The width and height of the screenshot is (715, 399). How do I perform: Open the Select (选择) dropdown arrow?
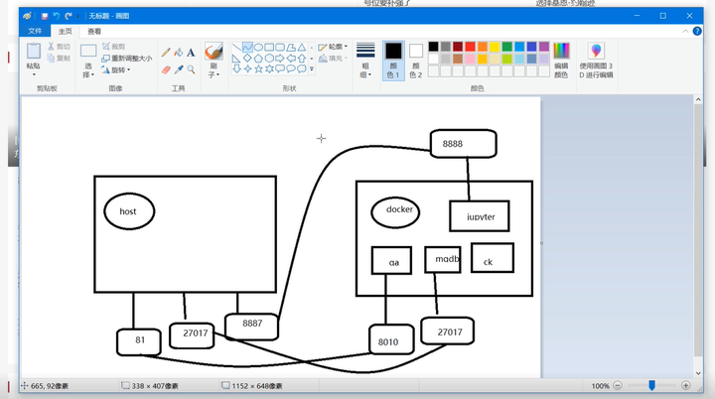(92, 74)
